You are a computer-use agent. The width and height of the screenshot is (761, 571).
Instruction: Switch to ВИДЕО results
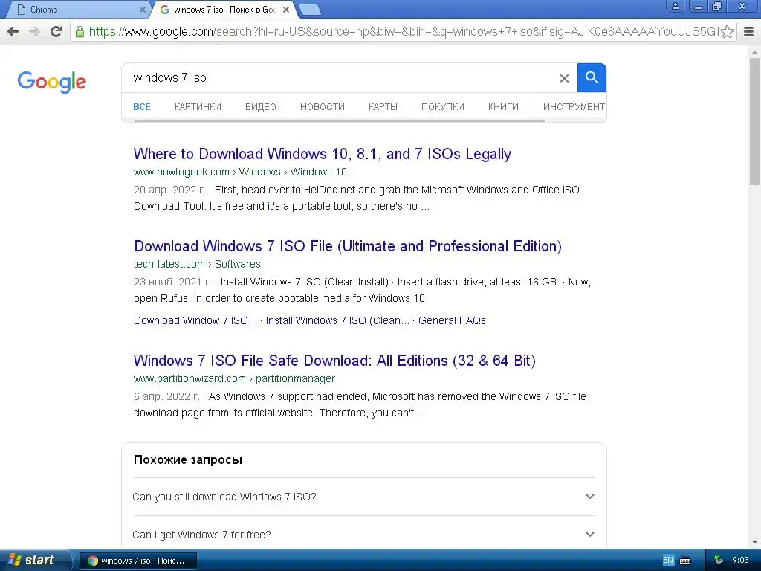261,107
